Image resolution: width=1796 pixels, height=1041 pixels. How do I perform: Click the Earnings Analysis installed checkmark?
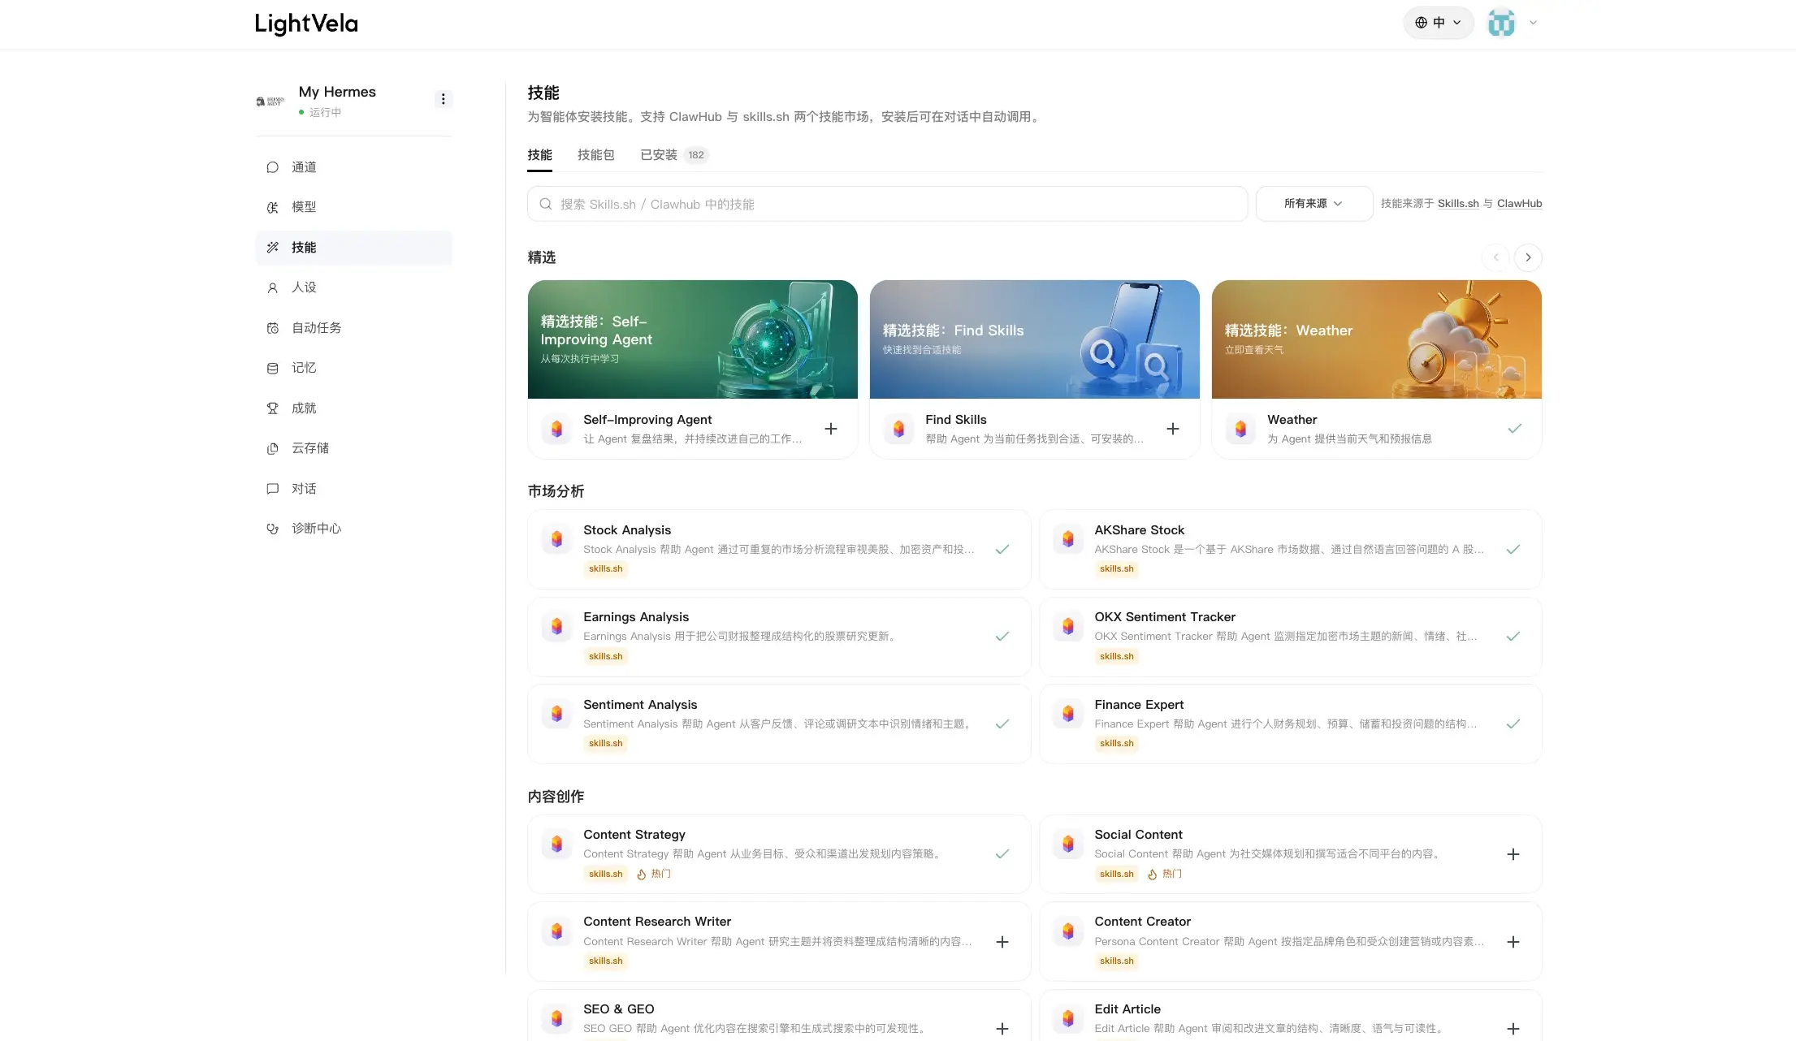[x=1002, y=637]
